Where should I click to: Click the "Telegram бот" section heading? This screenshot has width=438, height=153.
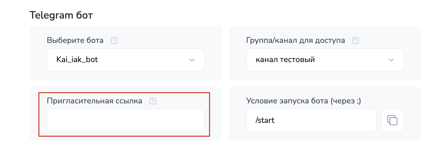click(x=61, y=15)
